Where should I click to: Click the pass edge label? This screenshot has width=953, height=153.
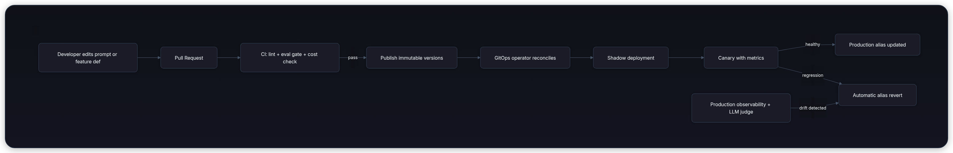[352, 58]
